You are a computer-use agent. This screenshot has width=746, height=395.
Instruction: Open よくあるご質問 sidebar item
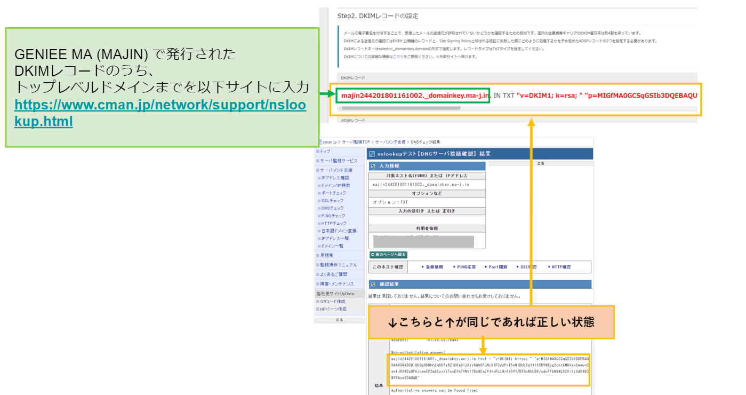pyautogui.click(x=333, y=274)
